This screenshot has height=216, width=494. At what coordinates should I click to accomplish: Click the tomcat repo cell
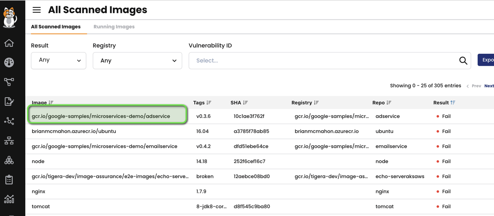[x=385, y=207]
